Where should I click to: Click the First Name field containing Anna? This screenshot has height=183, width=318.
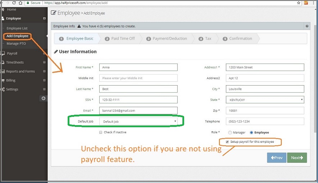138,67
